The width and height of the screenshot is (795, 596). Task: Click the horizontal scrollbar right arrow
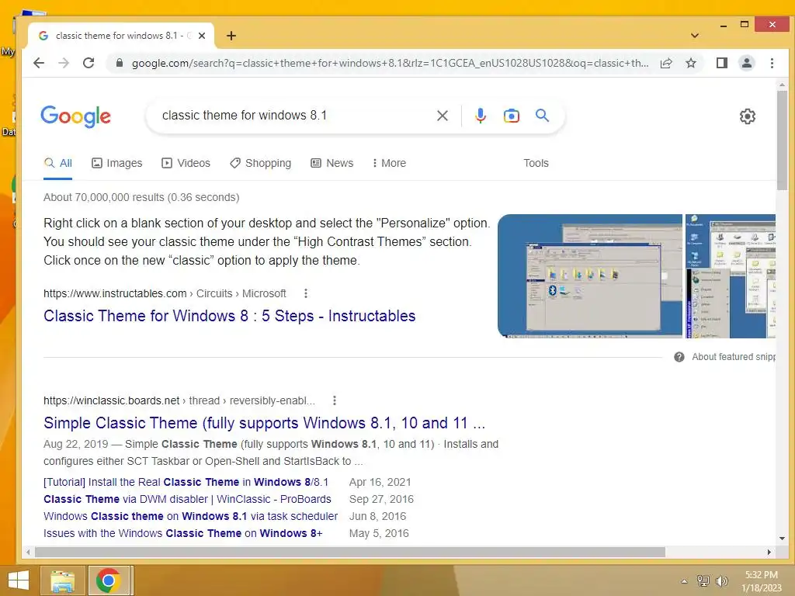[x=769, y=552]
